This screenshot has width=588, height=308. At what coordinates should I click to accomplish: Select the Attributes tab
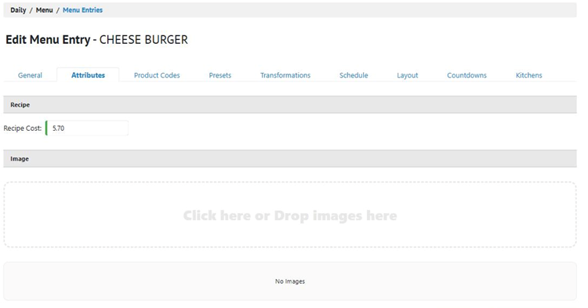88,75
